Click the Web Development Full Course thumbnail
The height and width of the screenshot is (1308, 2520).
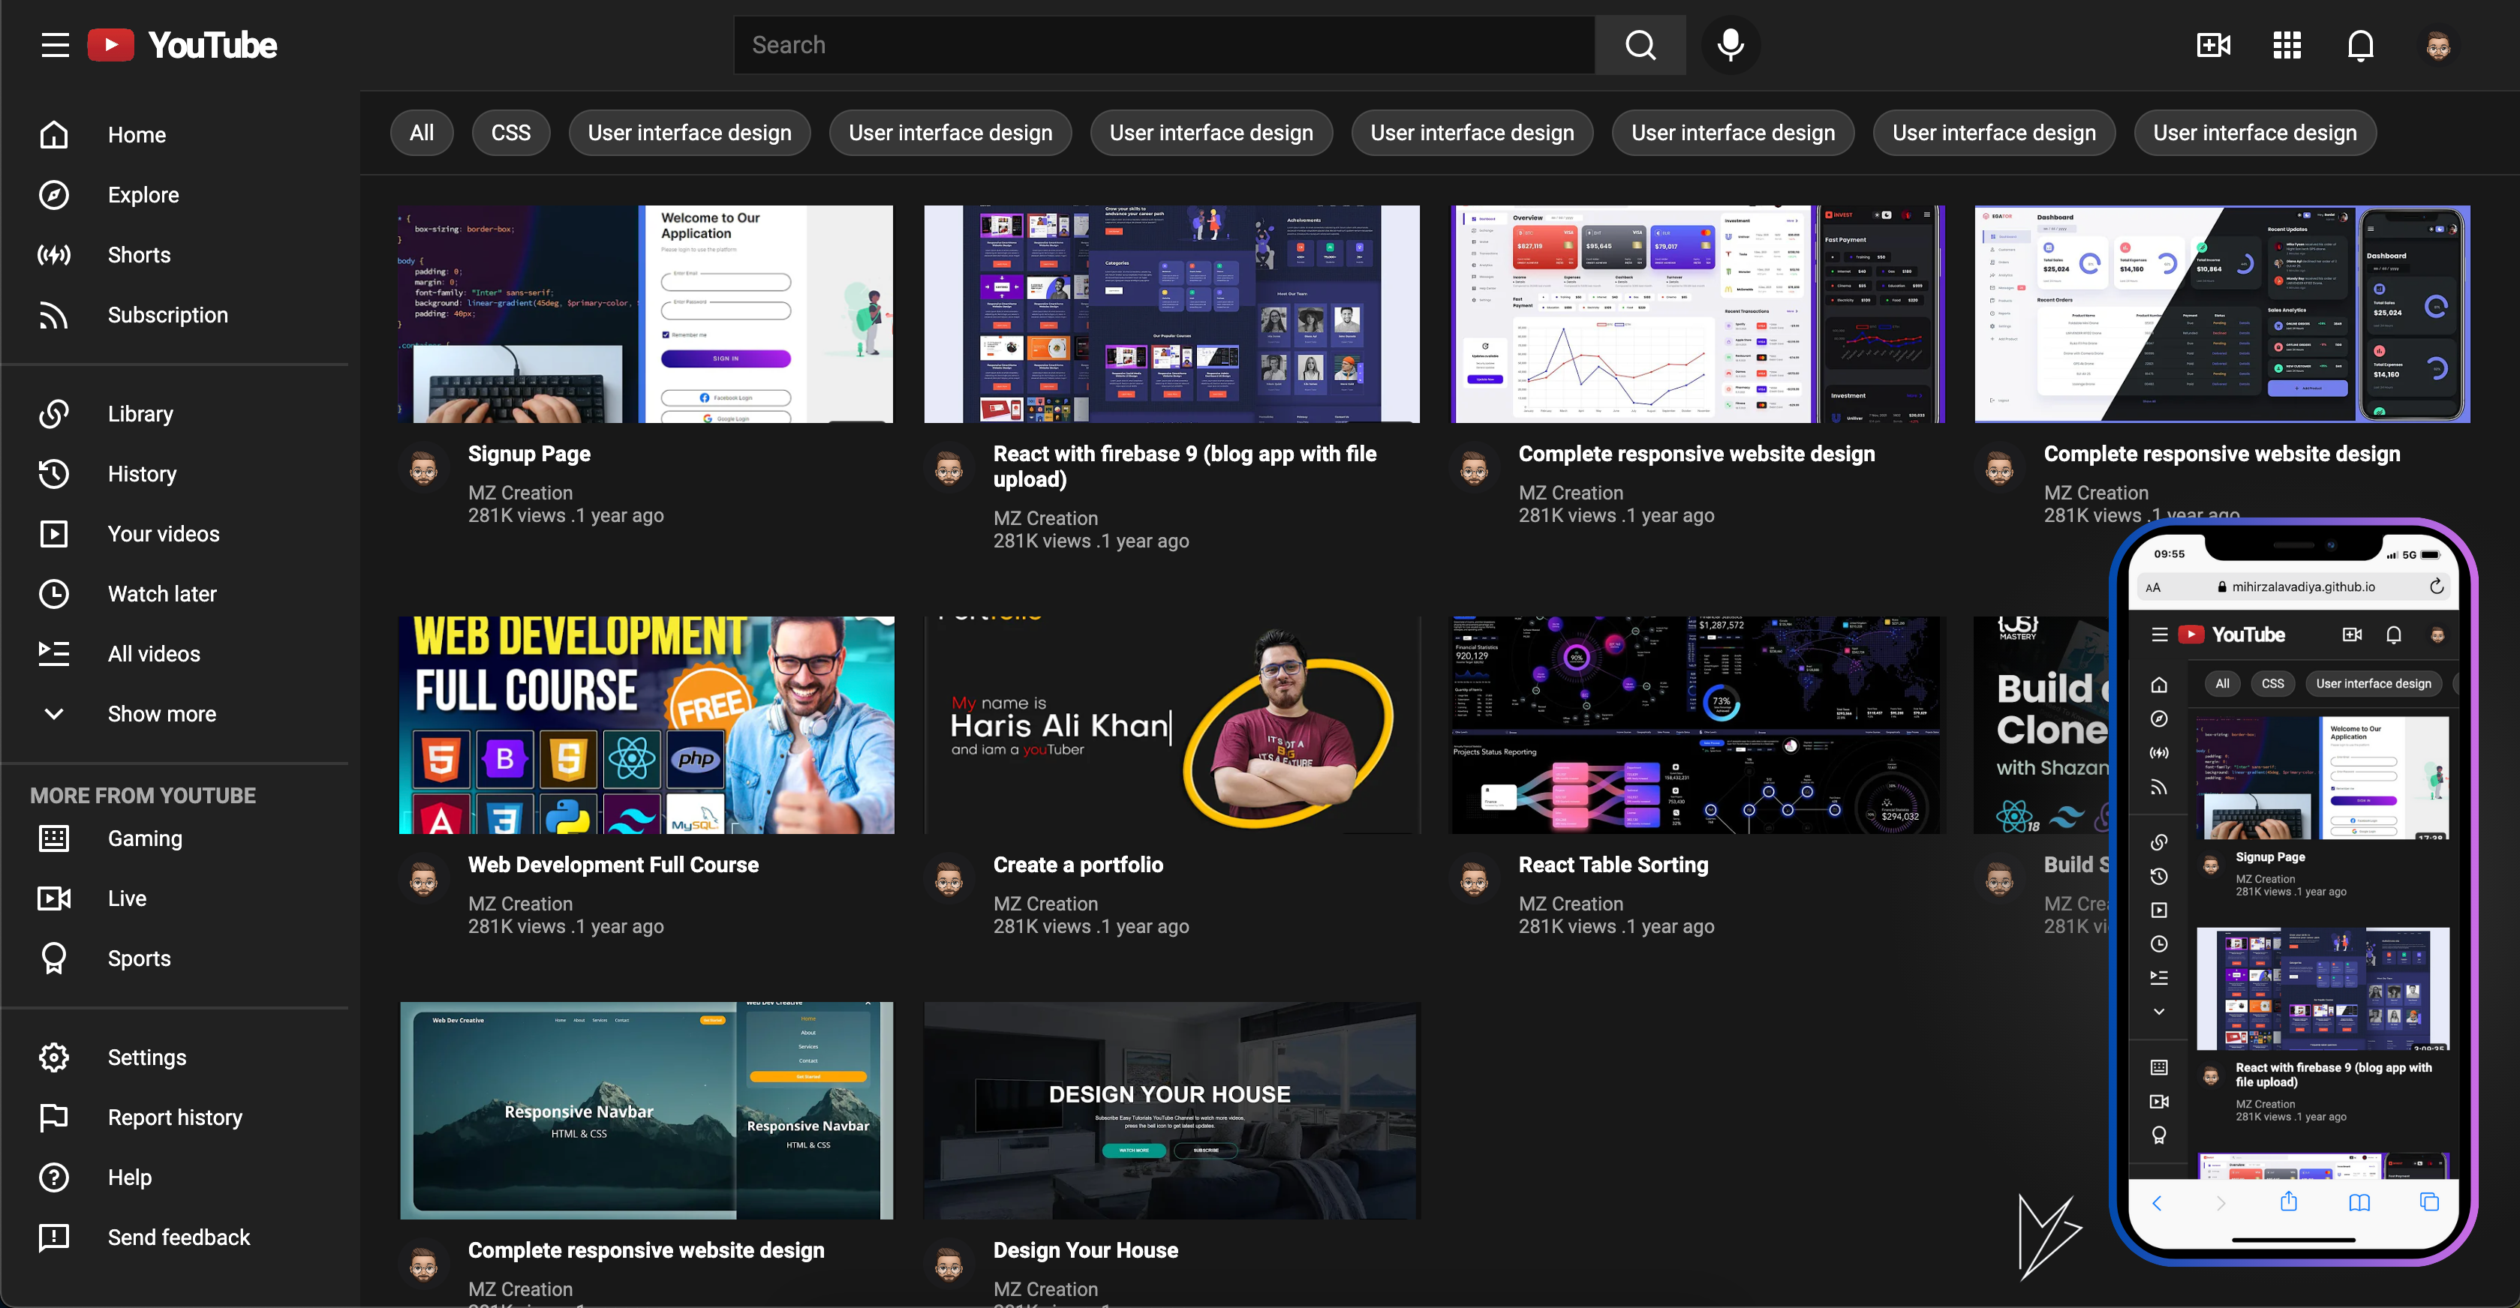[x=645, y=724]
